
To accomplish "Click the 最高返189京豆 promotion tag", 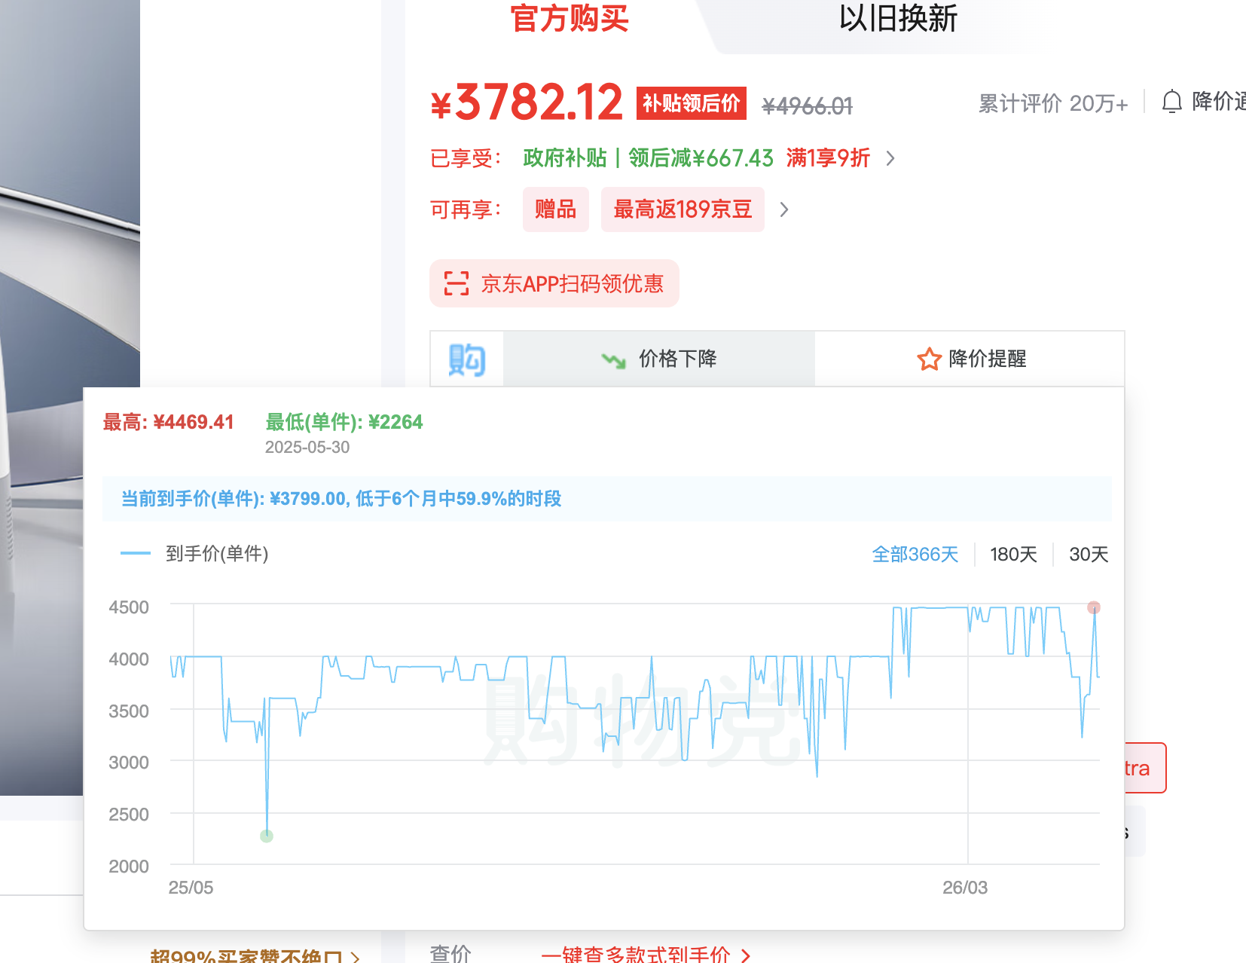I will pos(683,209).
